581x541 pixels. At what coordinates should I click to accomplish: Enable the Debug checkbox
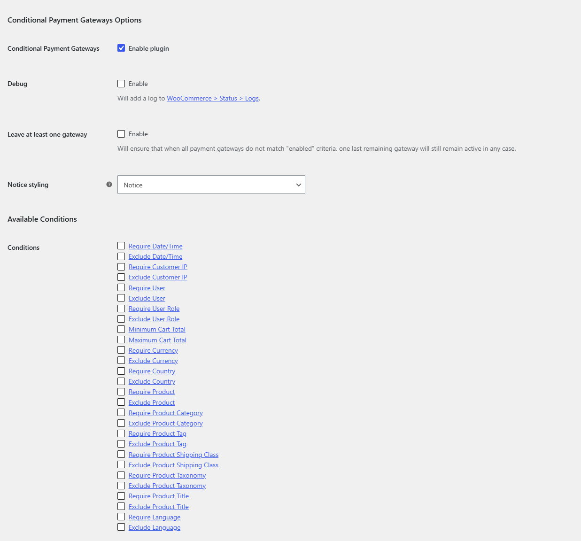(x=121, y=84)
